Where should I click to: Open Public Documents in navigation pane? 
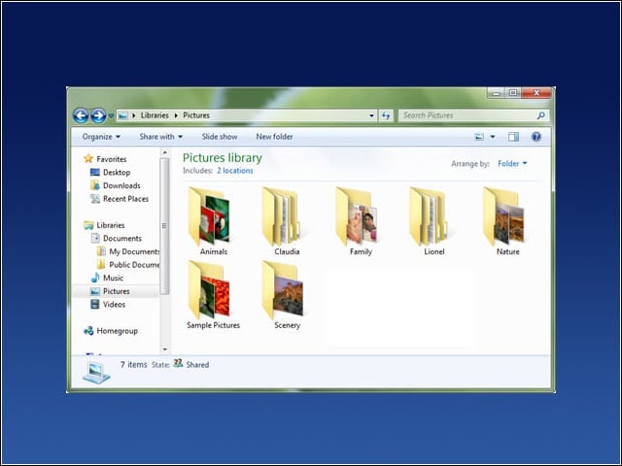click(134, 265)
